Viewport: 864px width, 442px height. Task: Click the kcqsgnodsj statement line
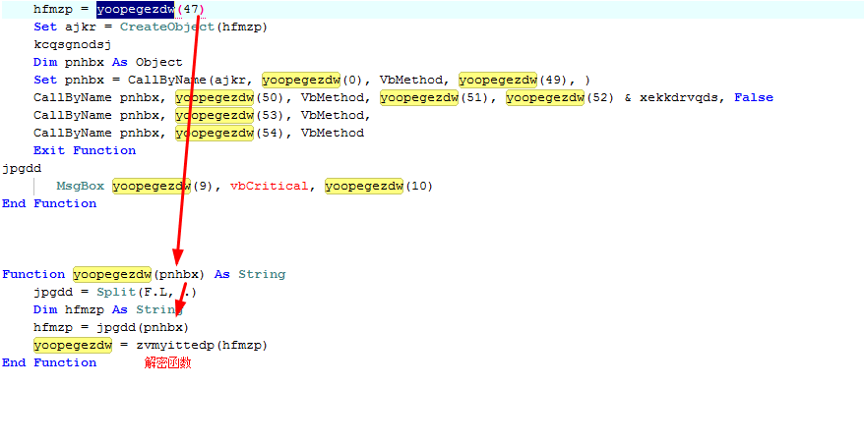pyautogui.click(x=72, y=44)
